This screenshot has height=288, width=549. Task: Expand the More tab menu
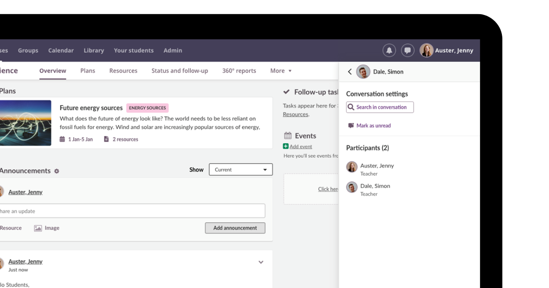(280, 71)
